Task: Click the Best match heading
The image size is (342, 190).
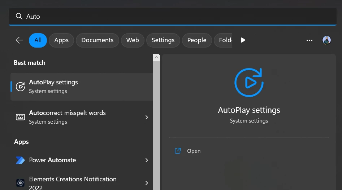Action: tap(30, 63)
